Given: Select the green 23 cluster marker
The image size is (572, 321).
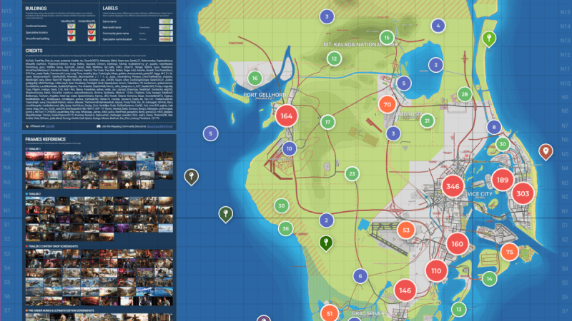Looking at the screenshot, I should tap(352, 174).
